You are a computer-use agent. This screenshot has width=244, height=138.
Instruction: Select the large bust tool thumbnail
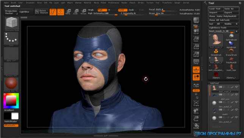[216, 41]
